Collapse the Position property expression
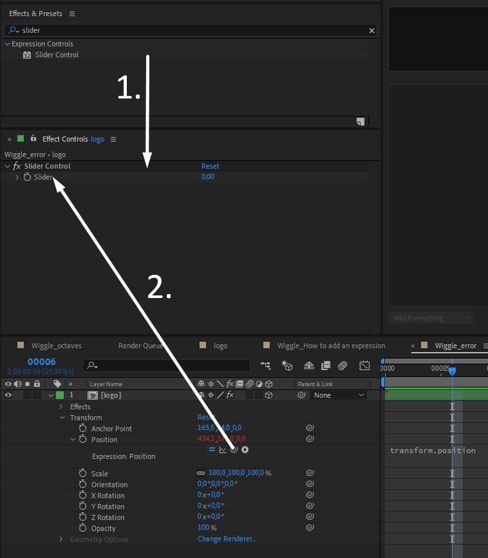The height and width of the screenshot is (558, 488). click(73, 440)
